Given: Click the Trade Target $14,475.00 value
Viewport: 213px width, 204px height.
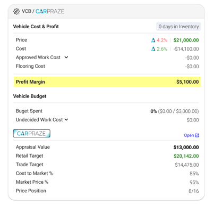Looking at the screenshot, I should click(x=187, y=165).
